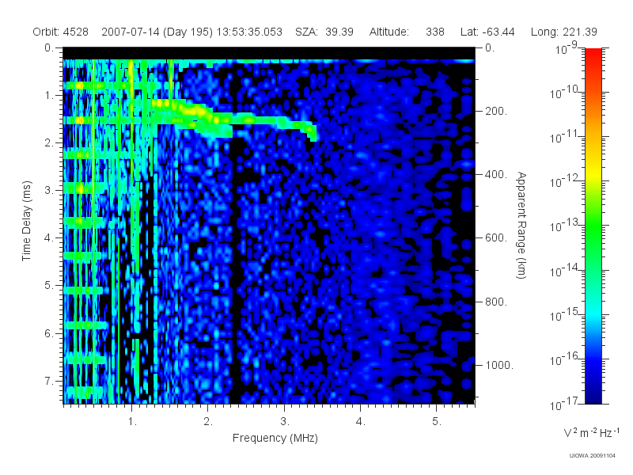Click the 'UIOWA 20091104' credit text
Viewport: 633px width, 475px height.
pyautogui.click(x=592, y=456)
